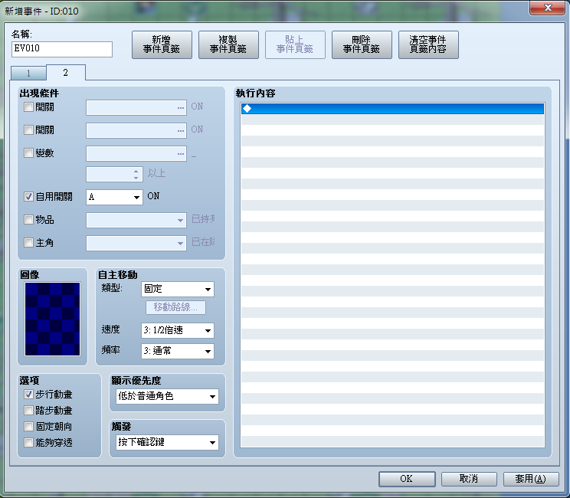
Task: Select the highlighted first row in 執行內容
Action: point(392,109)
